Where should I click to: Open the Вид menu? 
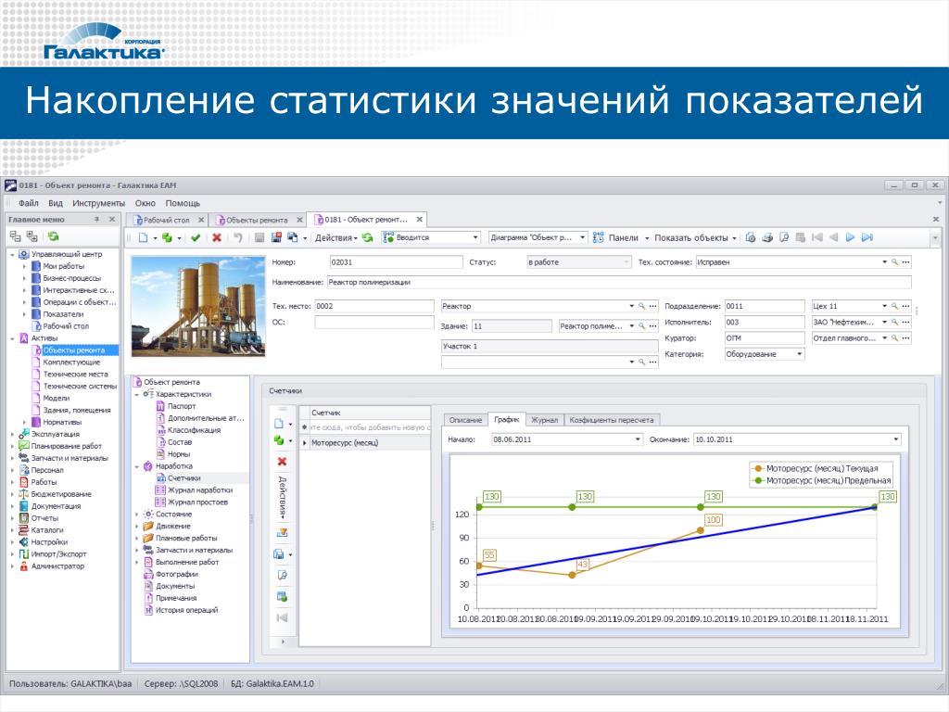pos(56,203)
